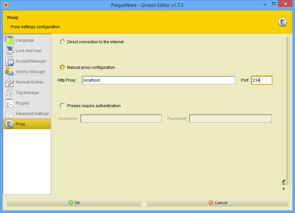Click the window title PsiqueWare - Girasol Editor

[147, 5]
